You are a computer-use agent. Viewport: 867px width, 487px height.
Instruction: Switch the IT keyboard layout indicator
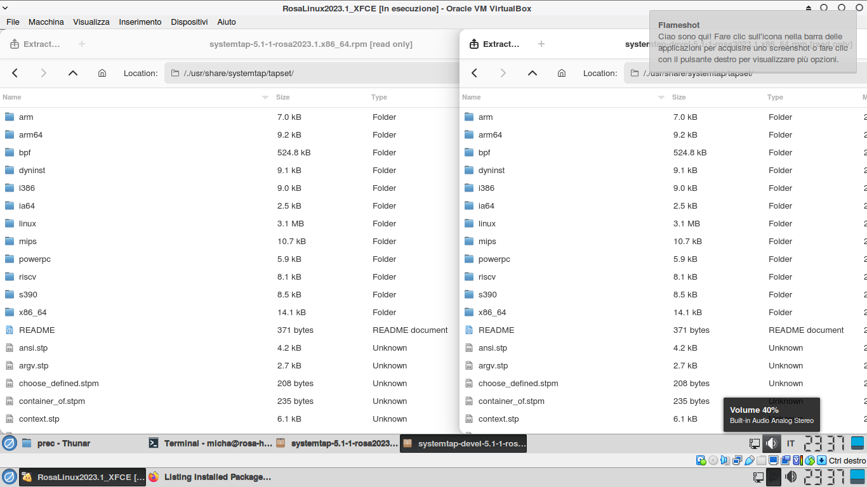(x=791, y=443)
